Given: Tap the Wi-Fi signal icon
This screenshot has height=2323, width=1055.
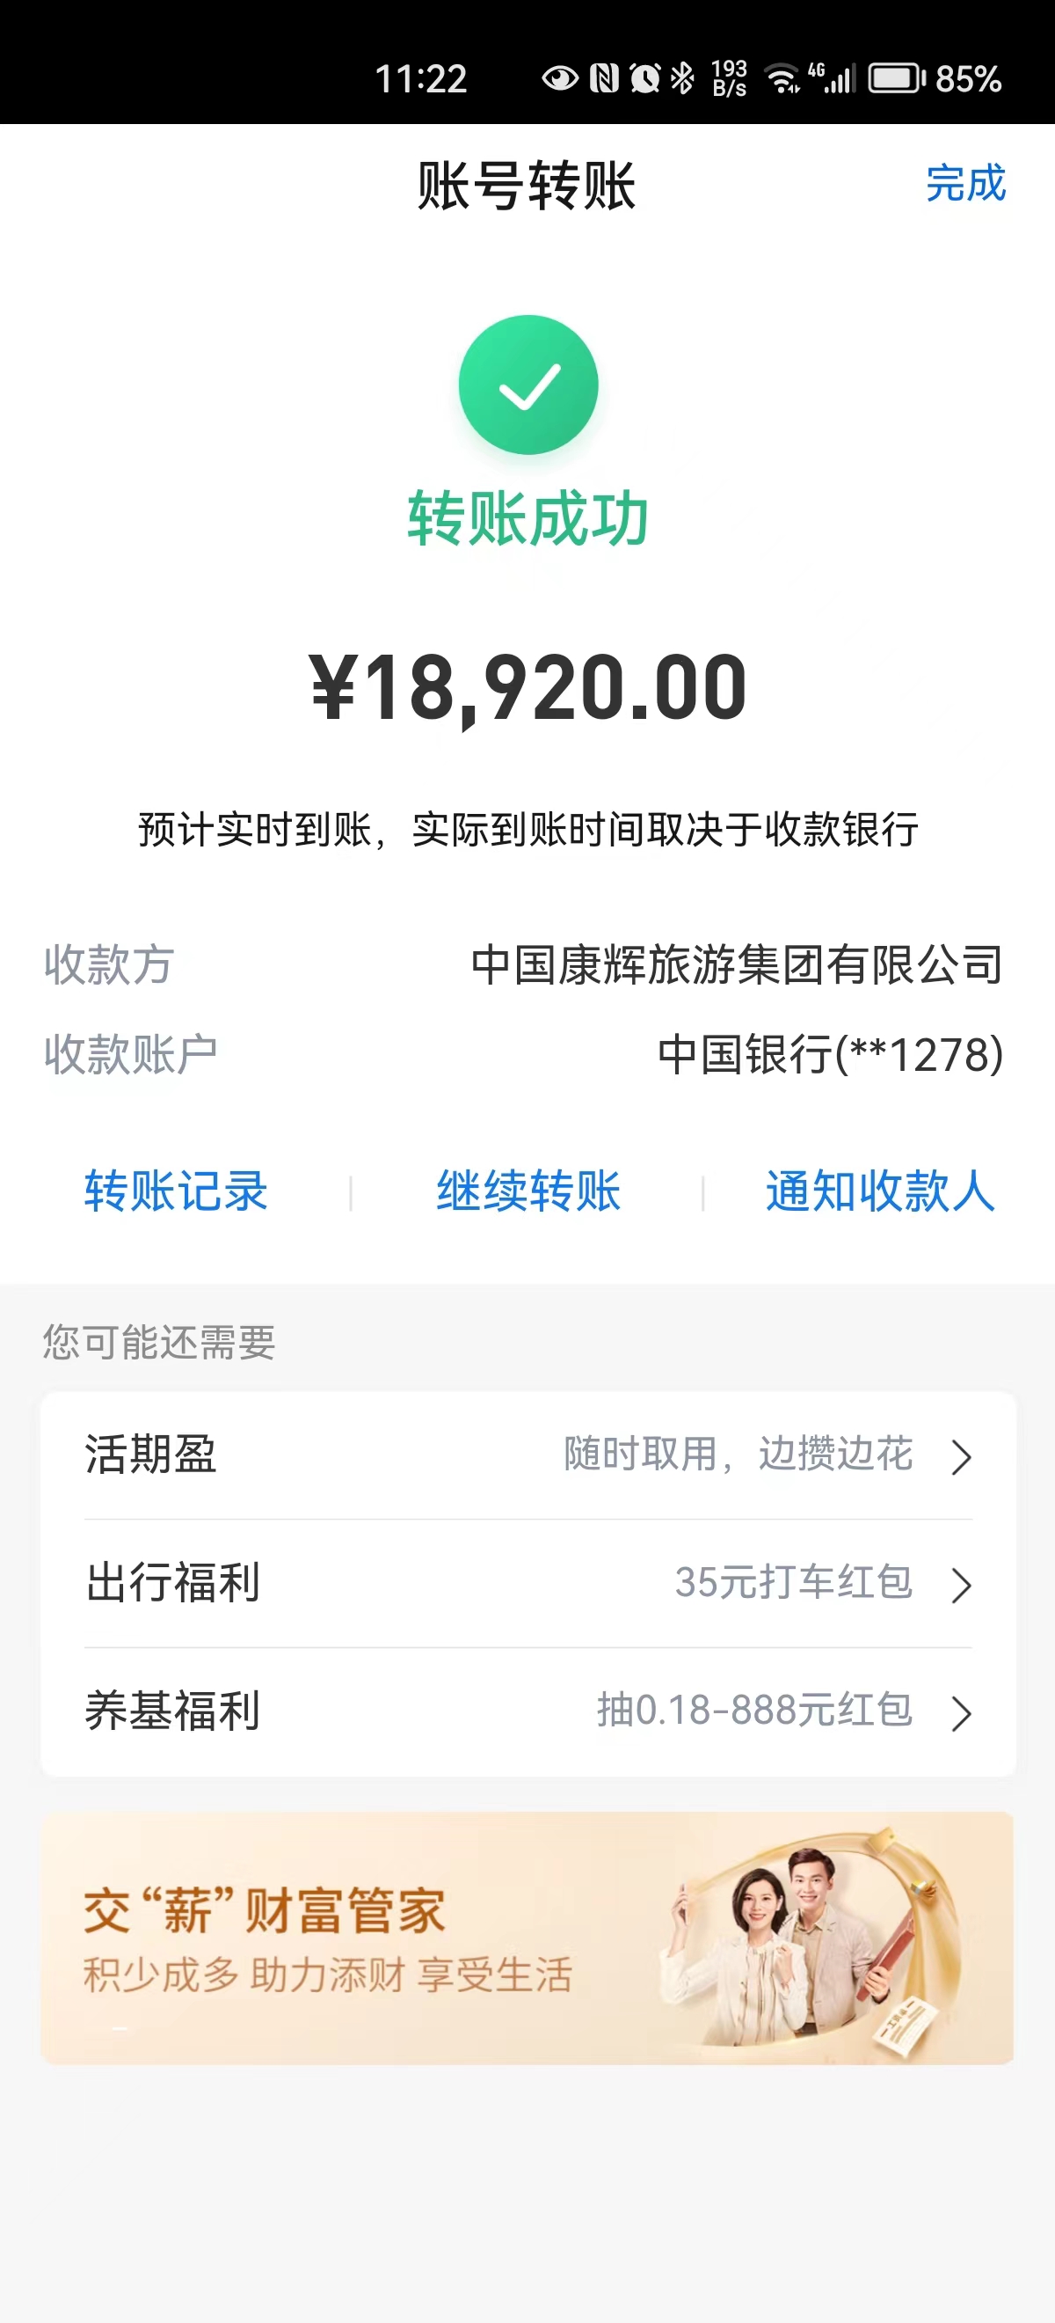Looking at the screenshot, I should [x=782, y=78].
